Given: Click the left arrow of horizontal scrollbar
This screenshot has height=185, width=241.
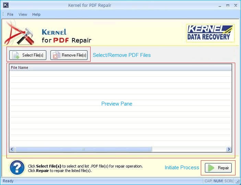Looking at the screenshot, I should click(x=12, y=149).
